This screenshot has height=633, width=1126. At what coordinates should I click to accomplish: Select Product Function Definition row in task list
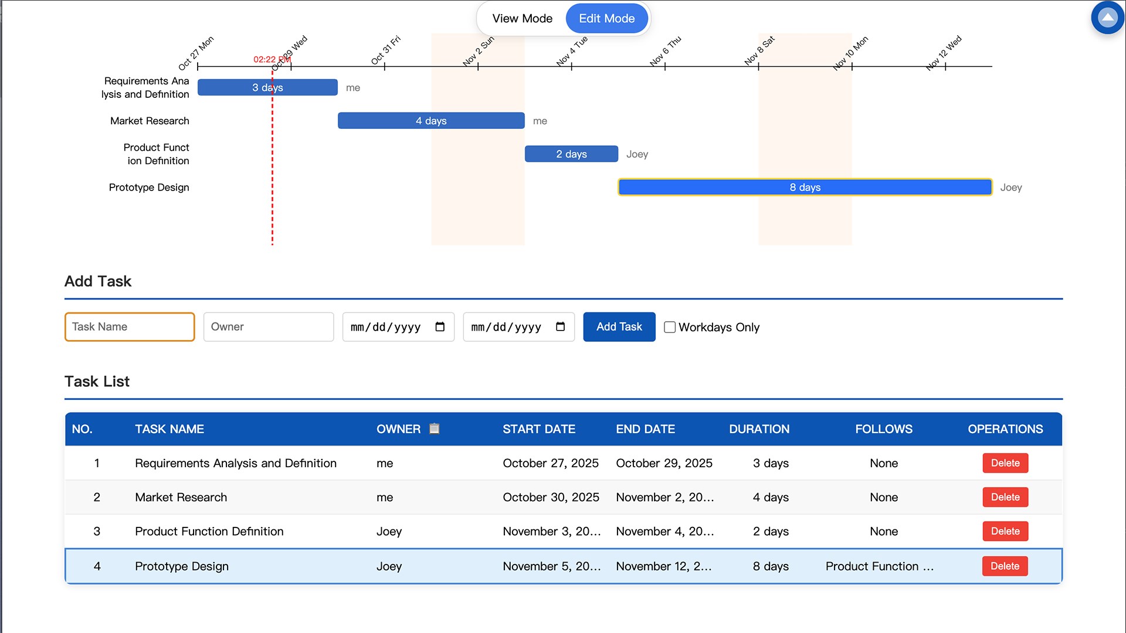pyautogui.click(x=209, y=532)
